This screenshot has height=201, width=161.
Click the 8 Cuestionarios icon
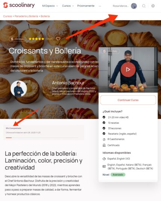(x=104, y=139)
